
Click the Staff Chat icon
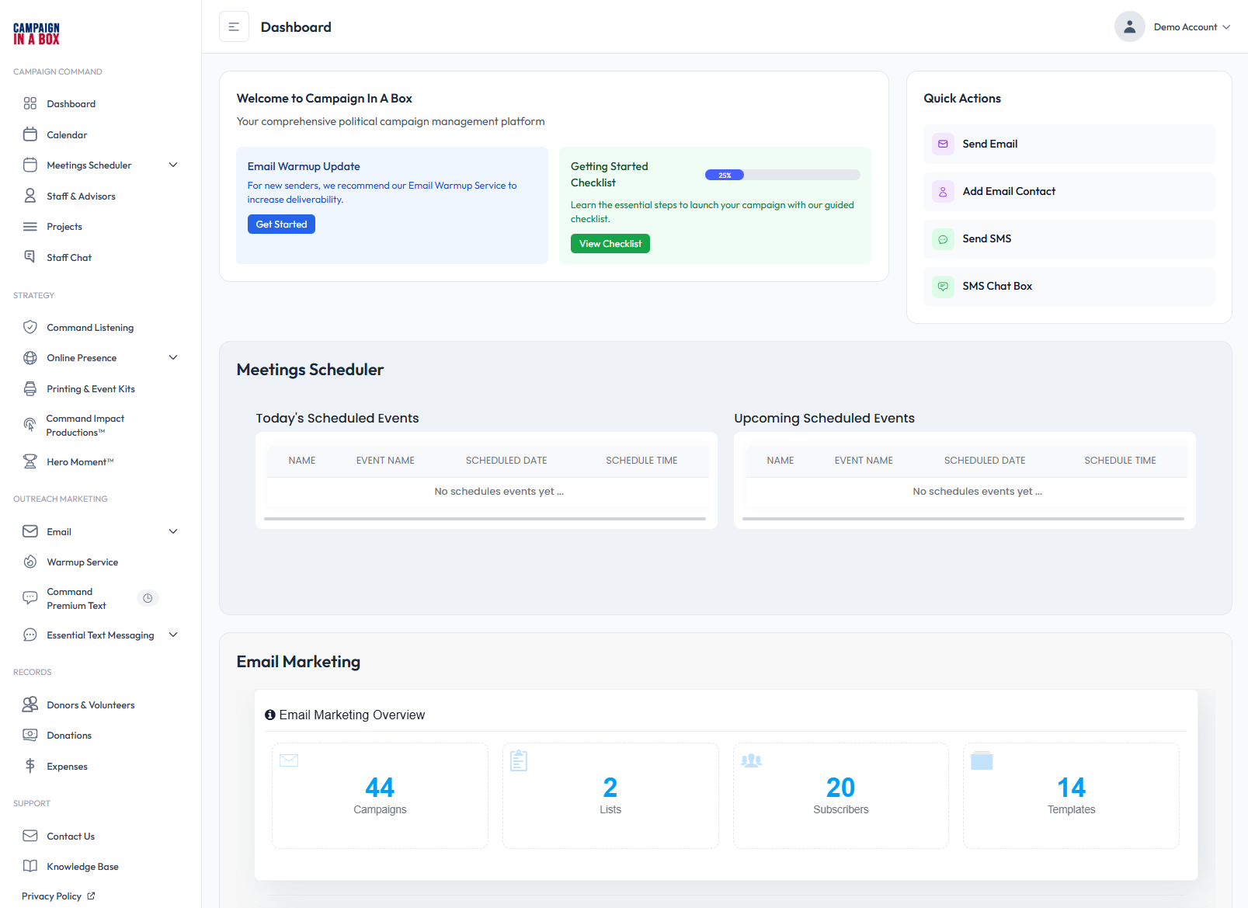[x=30, y=257]
